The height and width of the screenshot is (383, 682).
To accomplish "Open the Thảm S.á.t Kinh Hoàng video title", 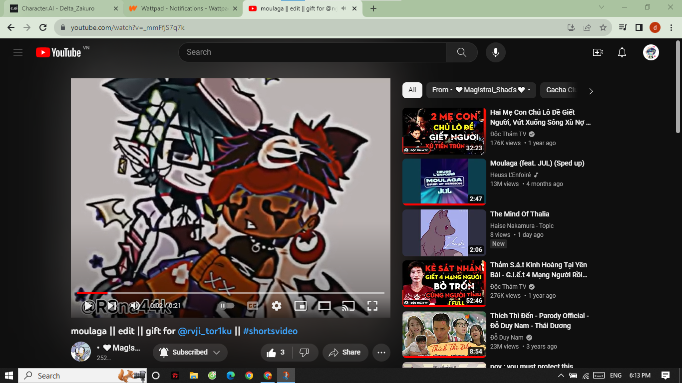I will (x=539, y=270).
